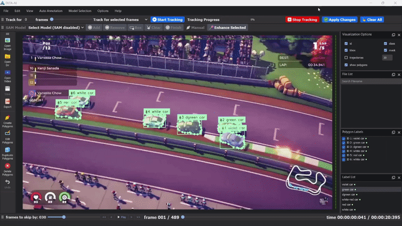
Task: Click the SAM Finish button
Action: point(173,28)
